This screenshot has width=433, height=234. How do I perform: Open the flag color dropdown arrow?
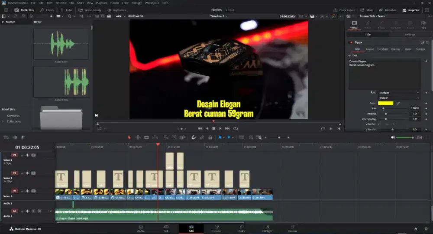point(223,137)
